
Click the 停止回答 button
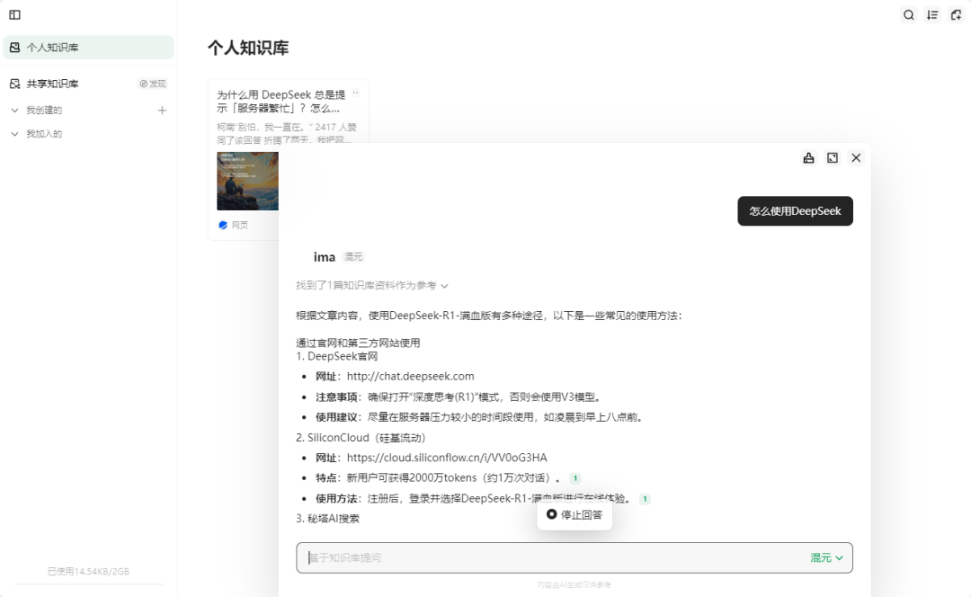pyautogui.click(x=574, y=514)
